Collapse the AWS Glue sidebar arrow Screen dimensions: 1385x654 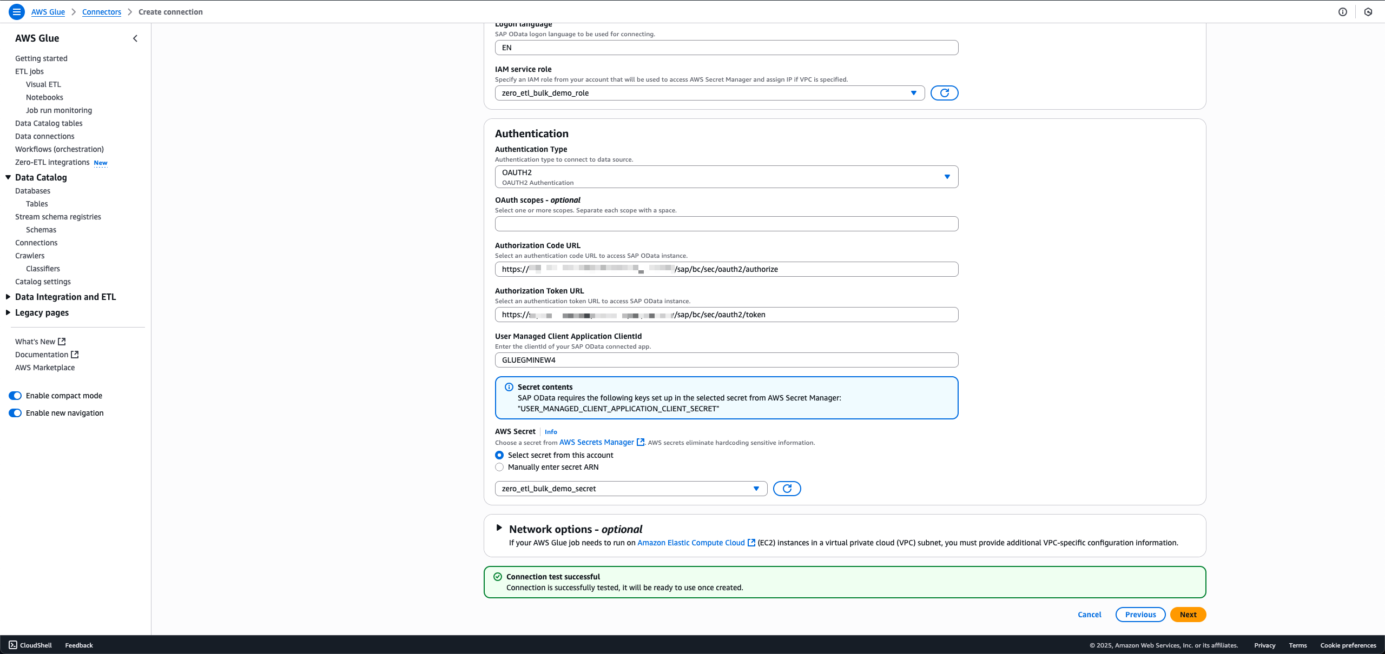(x=135, y=38)
